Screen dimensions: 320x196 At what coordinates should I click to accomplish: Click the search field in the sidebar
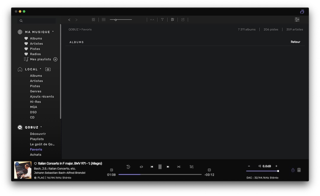pyautogui.click(x=37, y=21)
